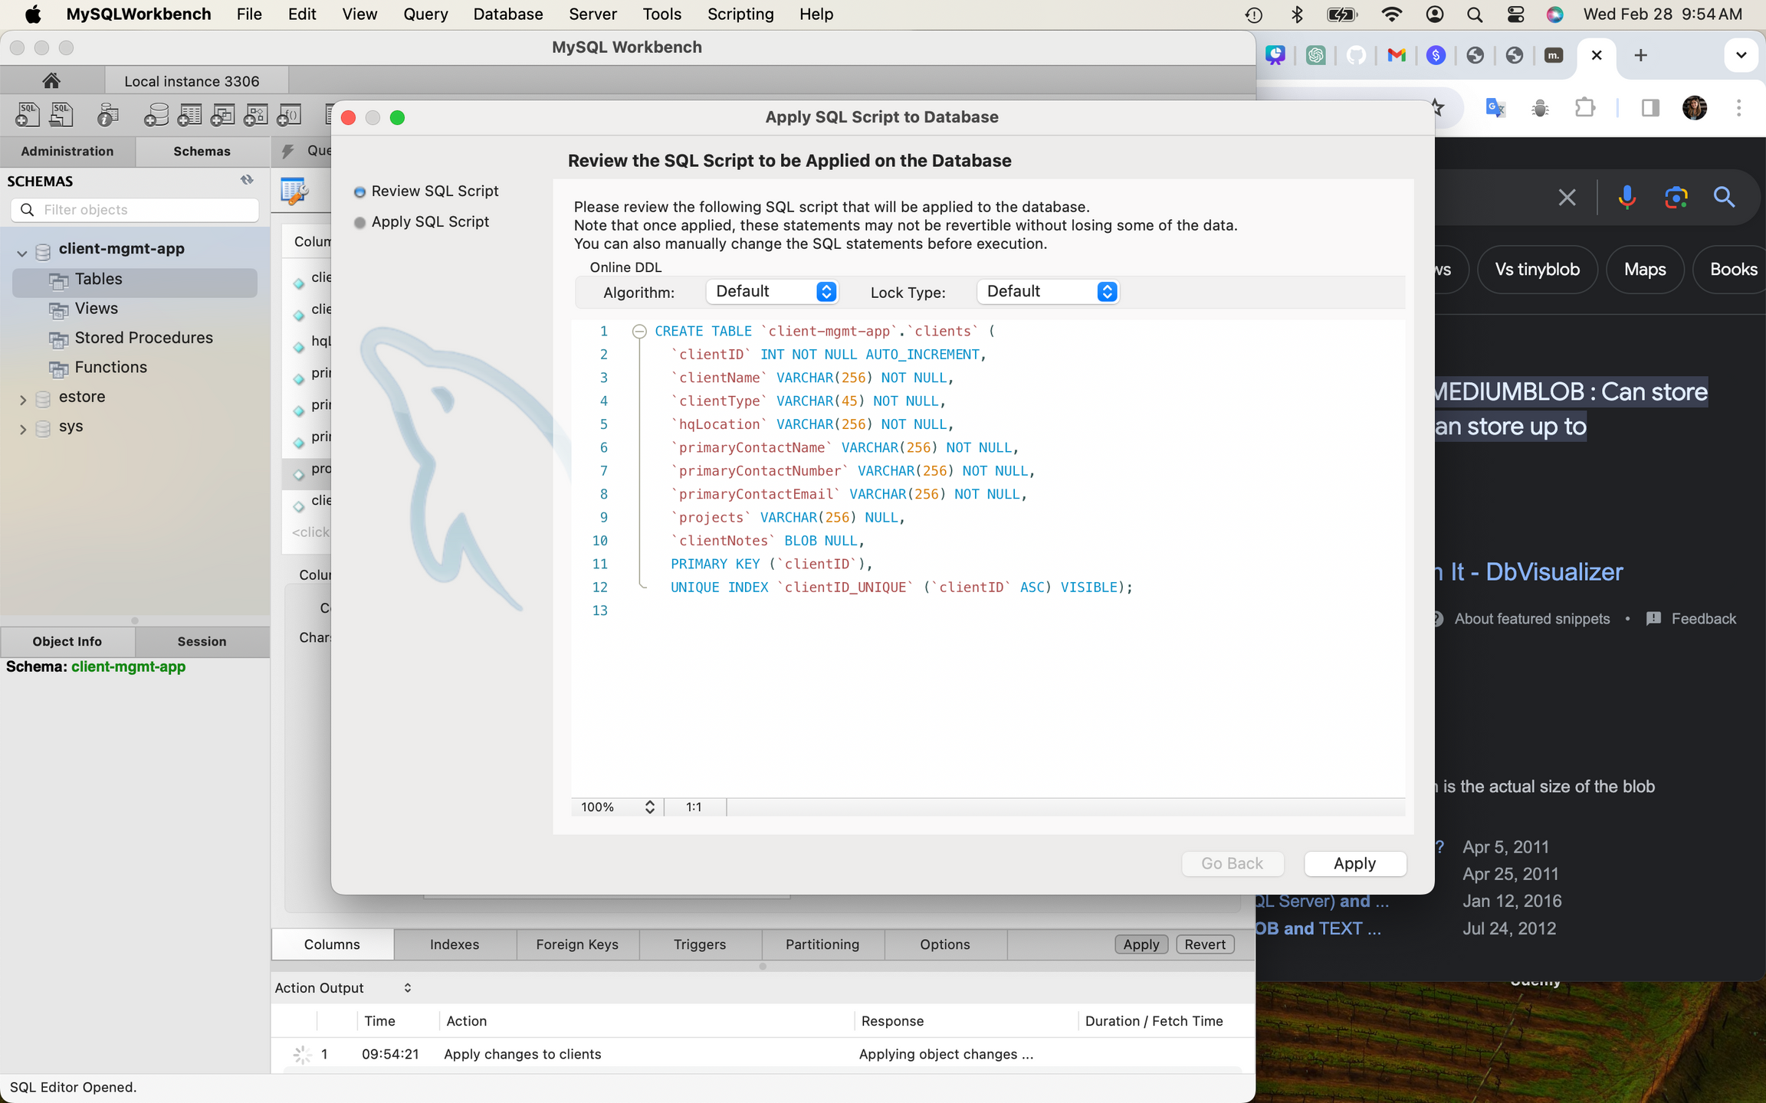Image resolution: width=1766 pixels, height=1103 pixels.
Task: Switch to the Indexes tab
Action: coord(455,944)
